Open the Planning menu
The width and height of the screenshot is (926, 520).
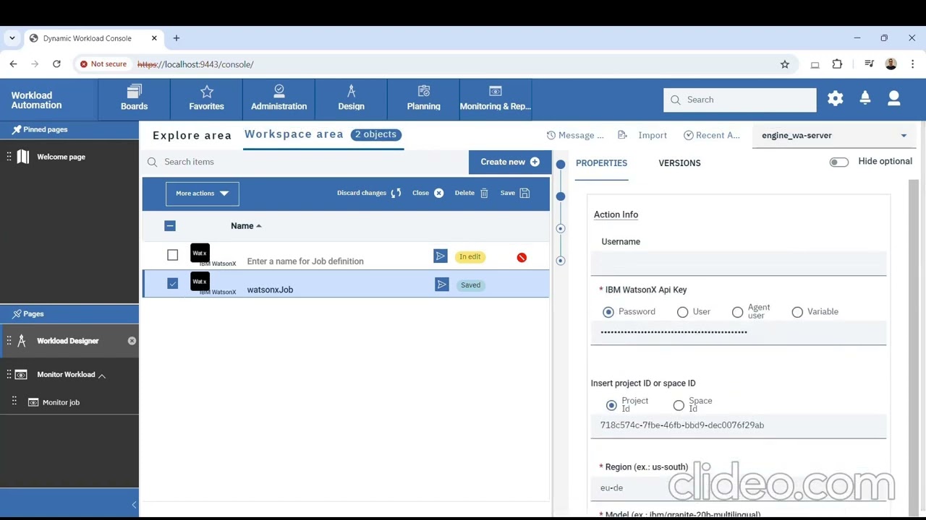pyautogui.click(x=423, y=99)
